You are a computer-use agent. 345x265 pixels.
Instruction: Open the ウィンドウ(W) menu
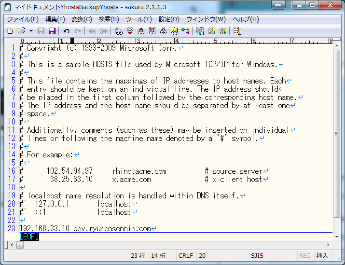pos(206,19)
